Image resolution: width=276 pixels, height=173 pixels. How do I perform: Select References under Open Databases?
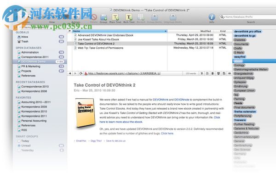point(28,76)
